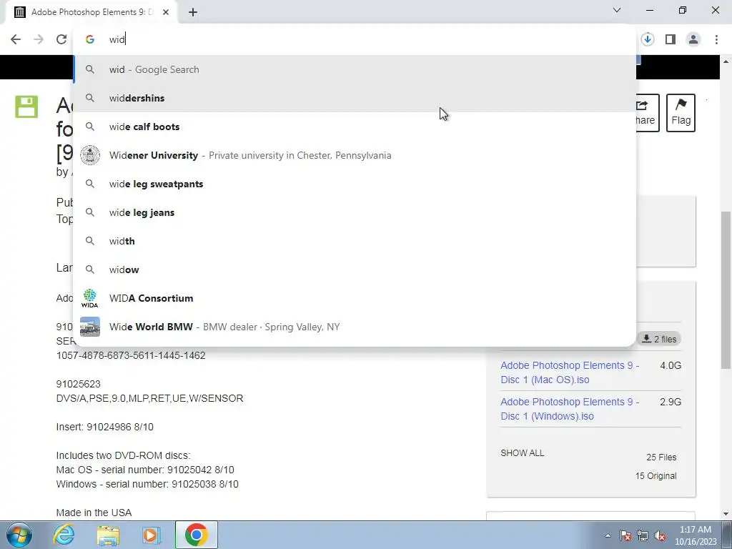Click the green floppy disk software icon
The width and height of the screenshot is (732, 549).
coord(26,107)
